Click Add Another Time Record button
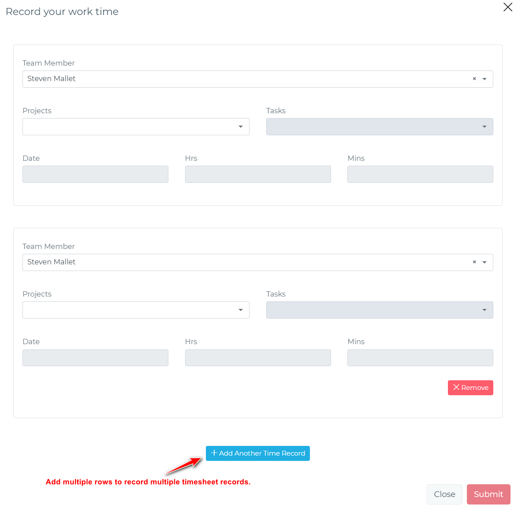This screenshot has width=518, height=512. click(x=258, y=453)
